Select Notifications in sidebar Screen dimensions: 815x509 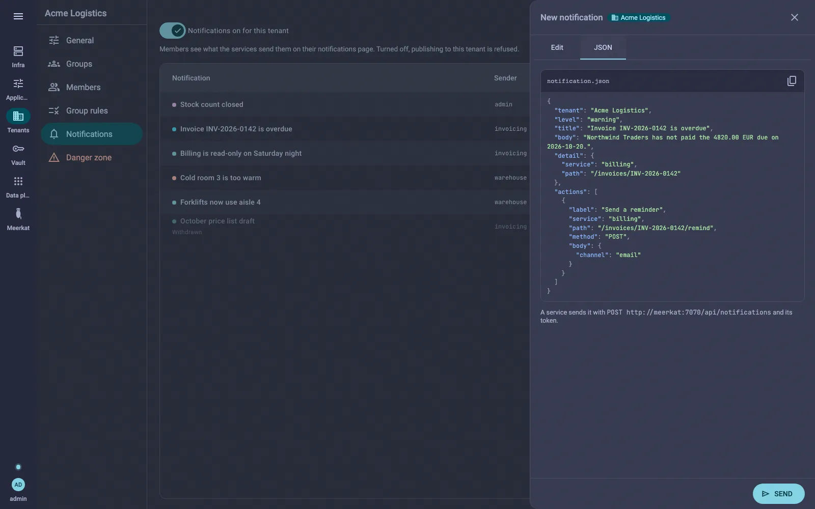point(92,134)
